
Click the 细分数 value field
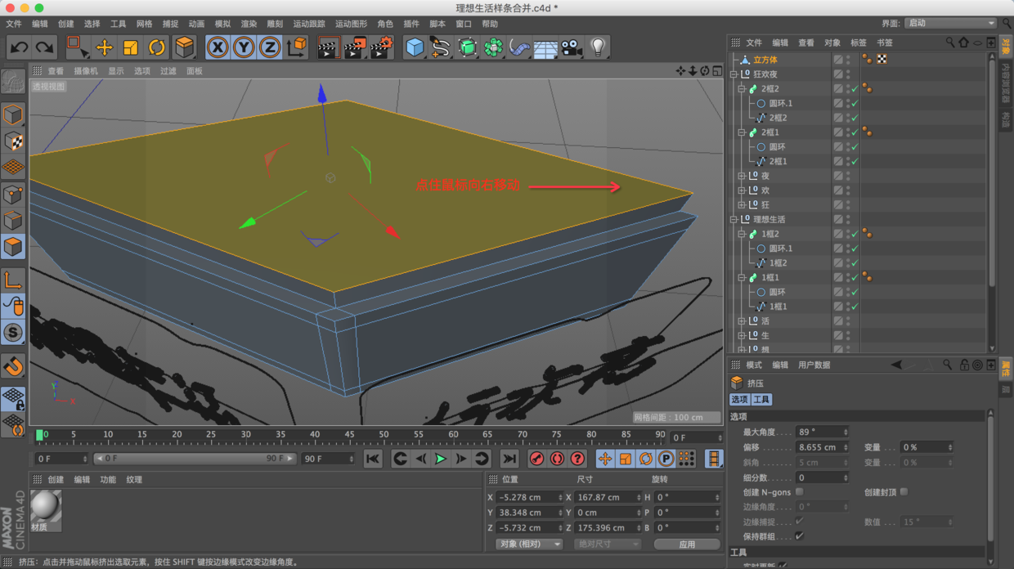coord(822,477)
